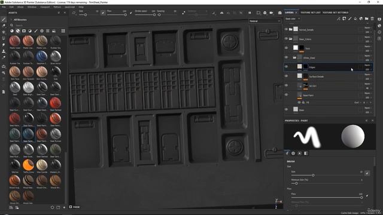Open the Window menu
Image resolution: width=383 pixels, height=215 pixels.
coord(32,7)
